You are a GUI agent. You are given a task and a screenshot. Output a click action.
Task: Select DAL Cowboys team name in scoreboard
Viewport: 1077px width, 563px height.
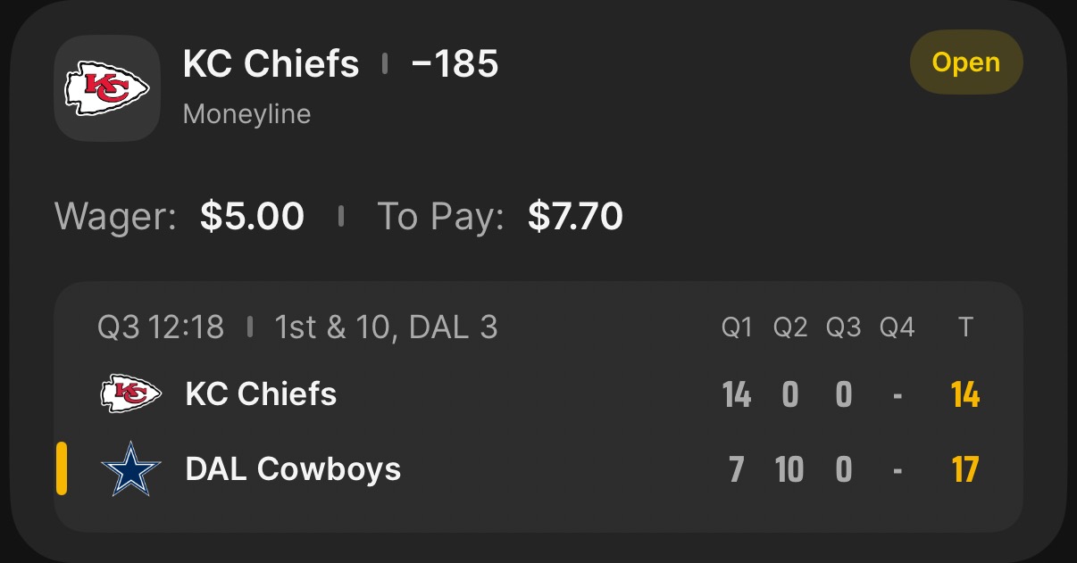(x=293, y=468)
